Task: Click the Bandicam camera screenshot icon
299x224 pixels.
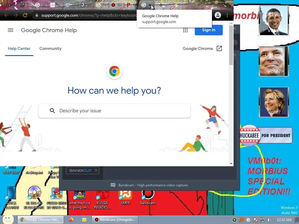Action: (x=235, y=42)
